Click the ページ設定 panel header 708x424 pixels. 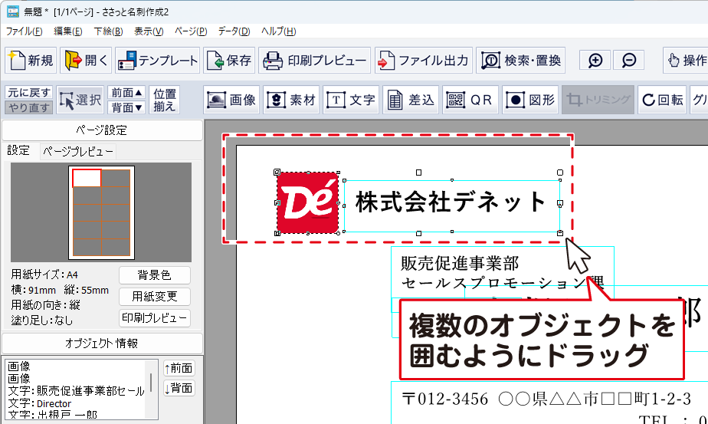103,130
